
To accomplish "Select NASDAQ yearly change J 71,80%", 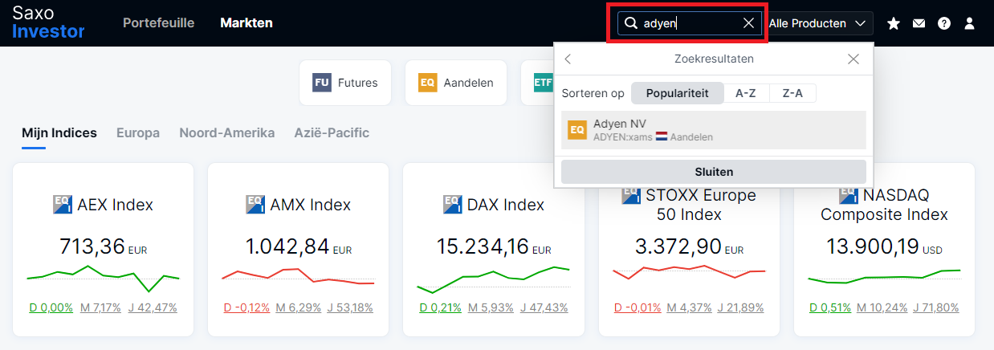I will (935, 307).
